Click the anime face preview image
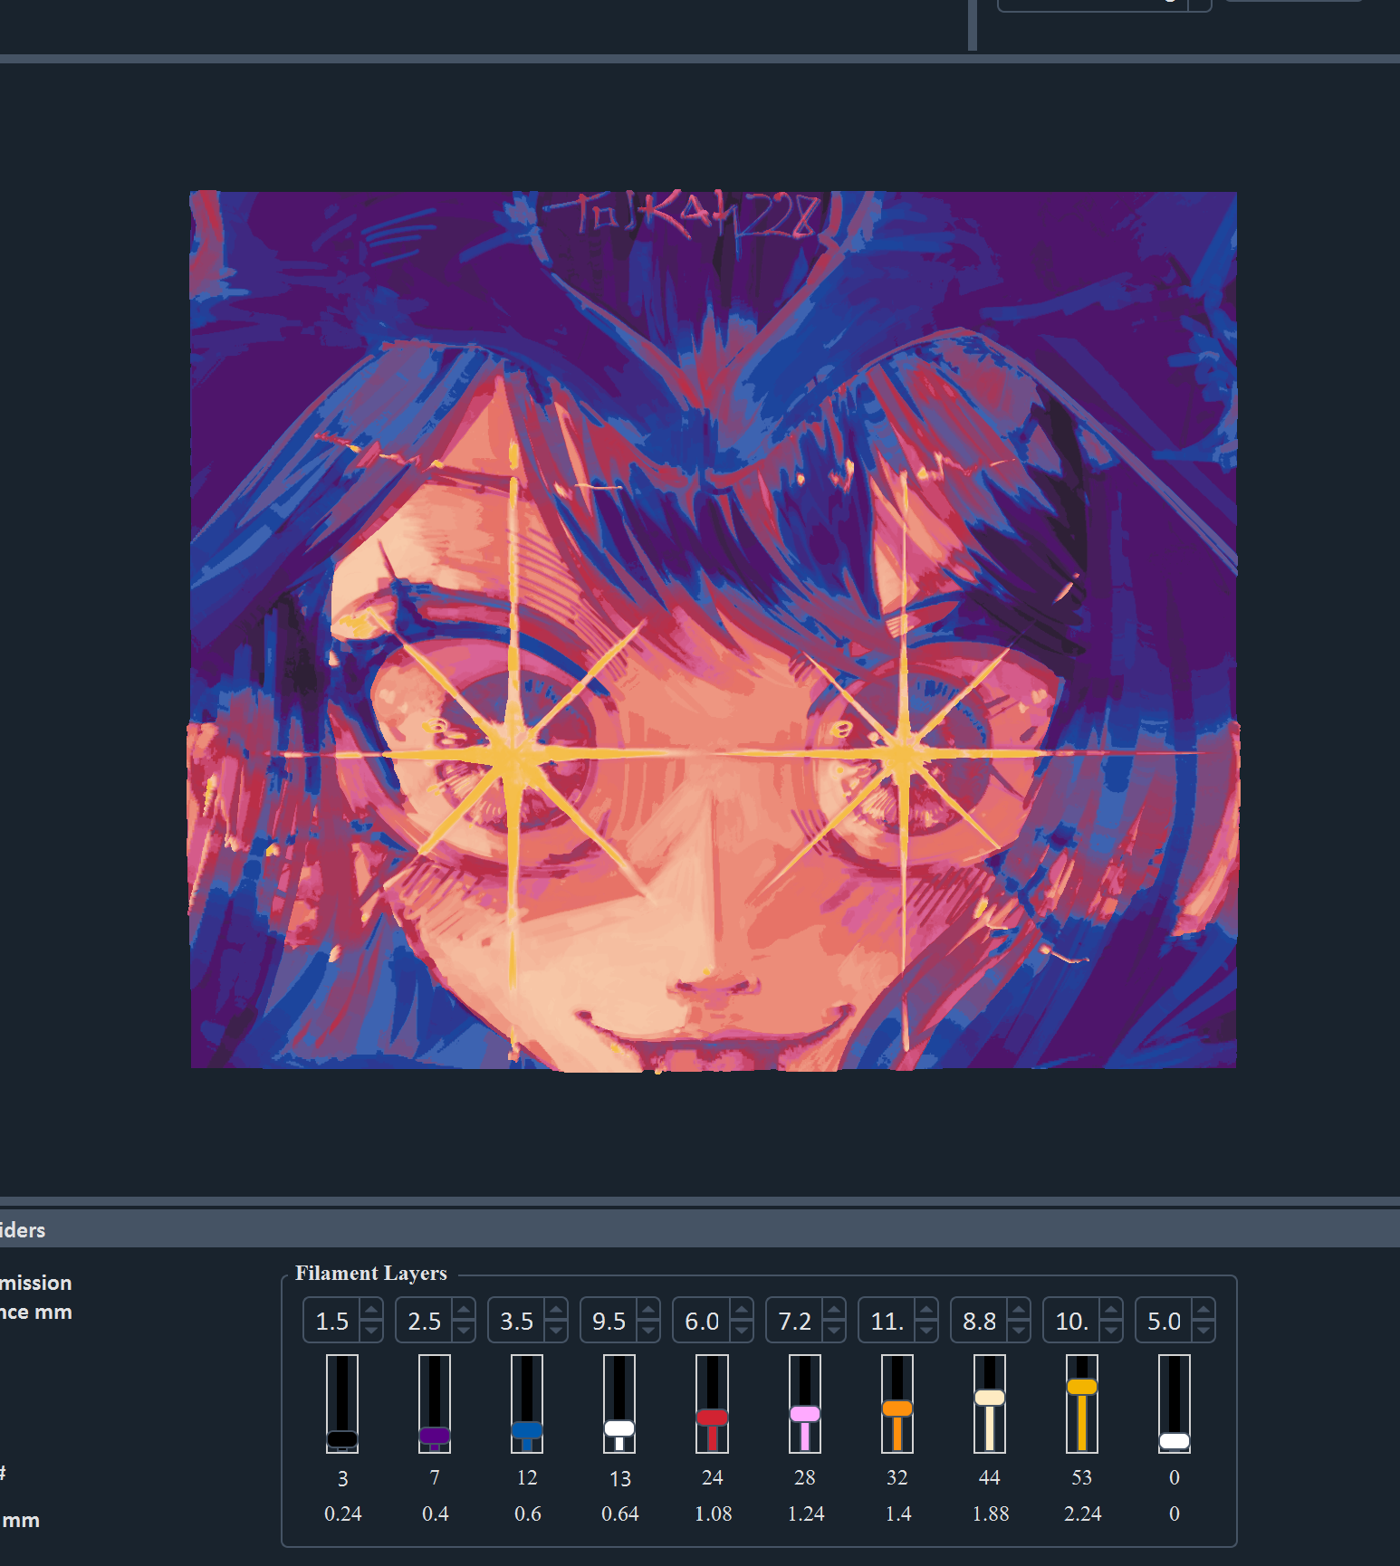 tap(713, 630)
